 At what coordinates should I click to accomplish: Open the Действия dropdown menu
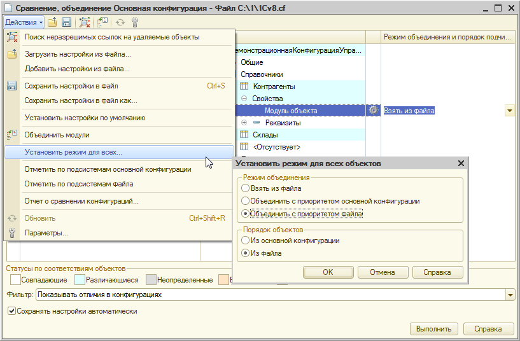pyautogui.click(x=24, y=22)
